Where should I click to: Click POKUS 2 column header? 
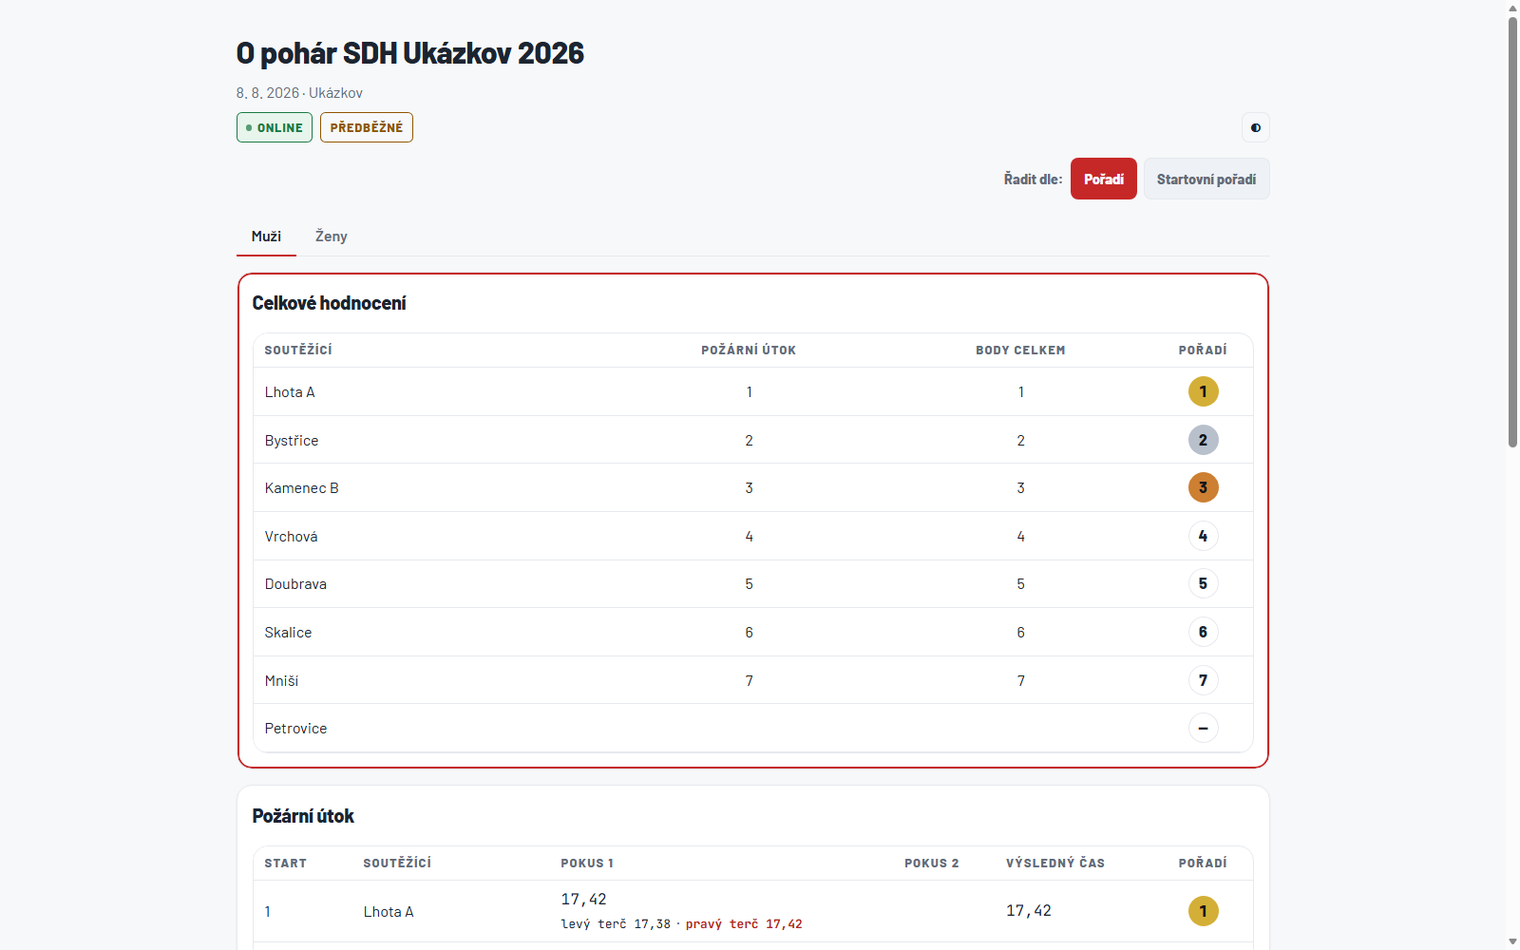pyautogui.click(x=931, y=864)
